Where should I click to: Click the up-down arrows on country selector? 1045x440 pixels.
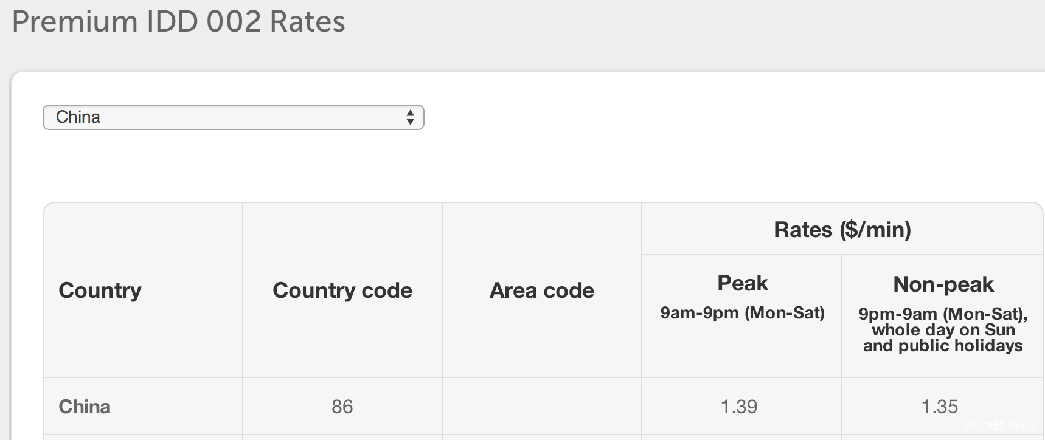point(411,117)
